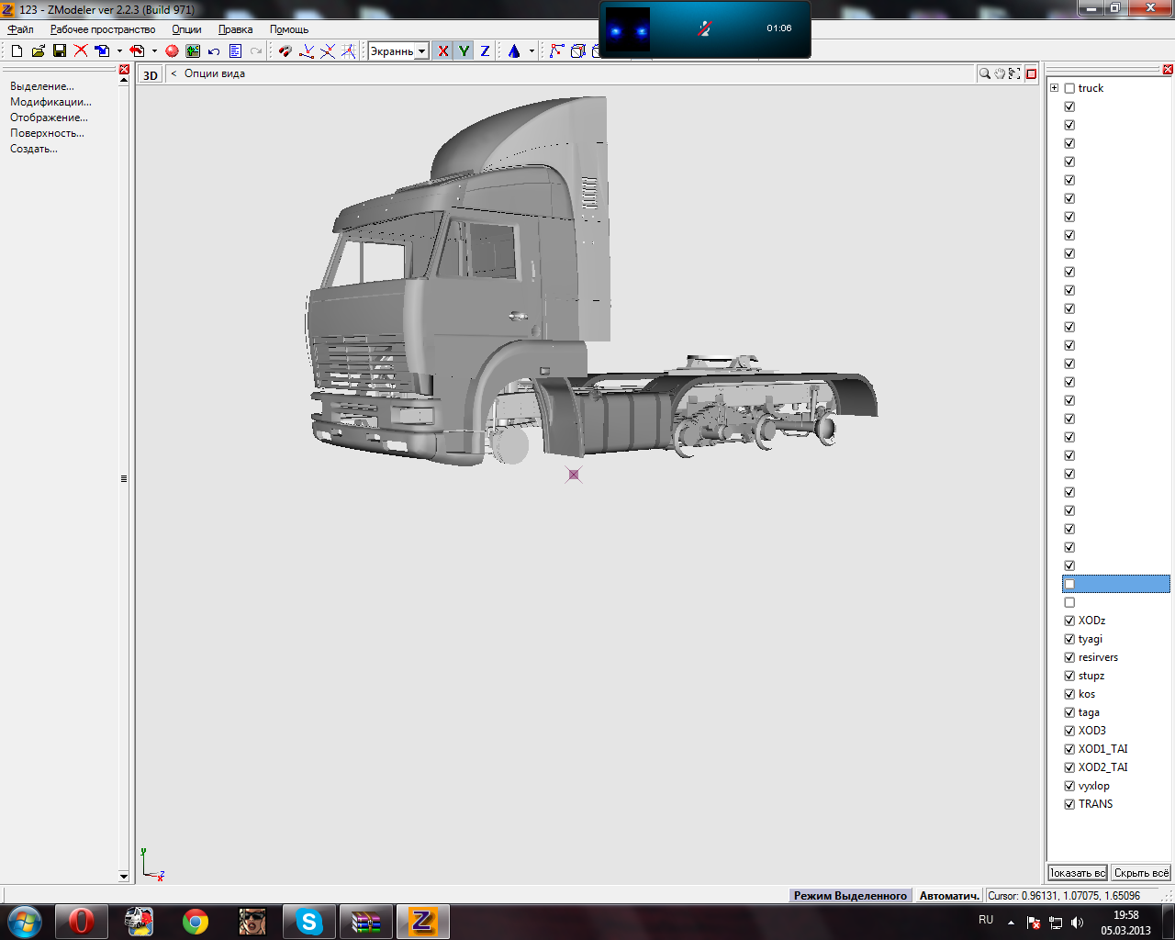This screenshot has width=1175, height=940.
Task: Select the magnifier zoom tool in viewport
Action: [984, 73]
